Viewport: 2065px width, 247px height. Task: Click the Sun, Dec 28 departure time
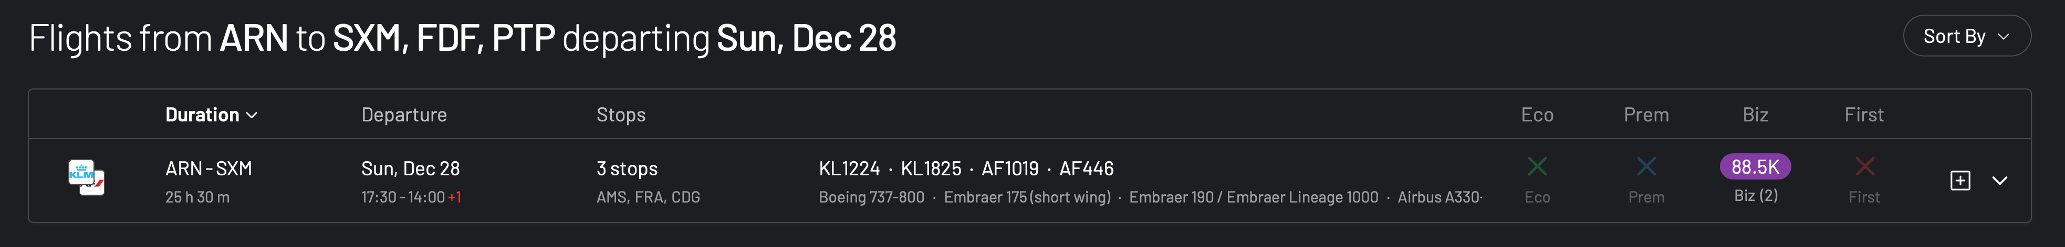coord(411,169)
